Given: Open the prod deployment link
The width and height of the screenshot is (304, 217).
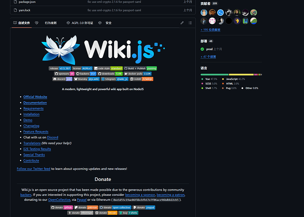Looking at the screenshot, I should [209, 49].
